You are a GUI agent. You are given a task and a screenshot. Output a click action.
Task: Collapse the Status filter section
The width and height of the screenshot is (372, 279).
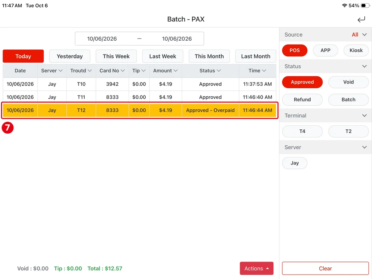[365, 66]
